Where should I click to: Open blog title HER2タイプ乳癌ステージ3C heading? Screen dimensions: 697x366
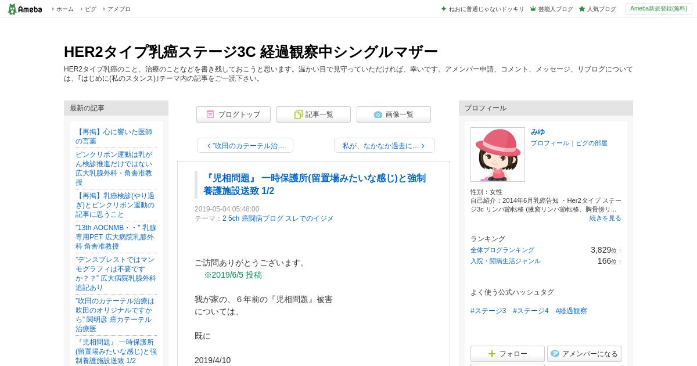point(251,52)
